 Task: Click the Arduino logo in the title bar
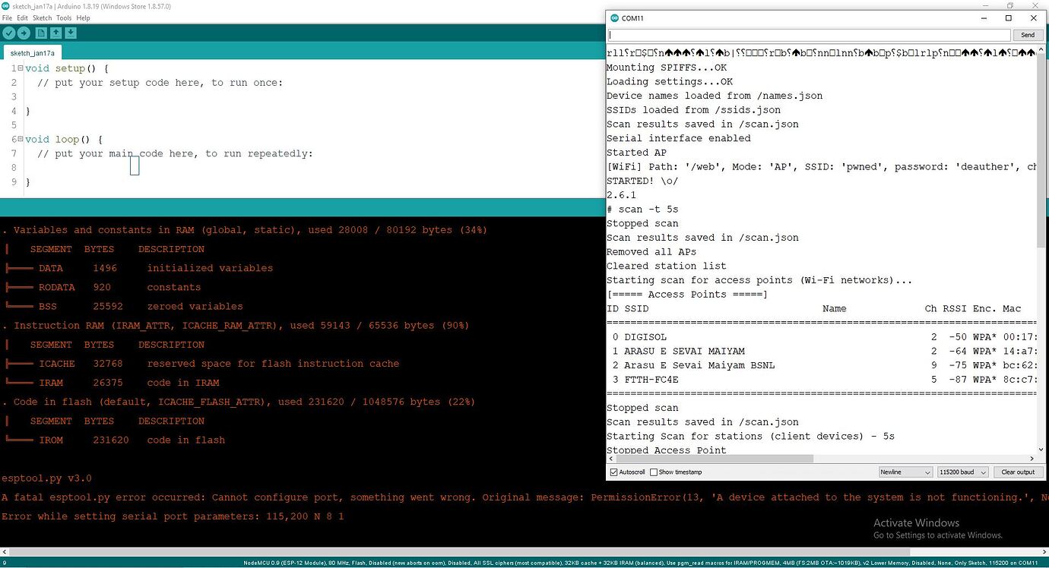(x=6, y=5)
